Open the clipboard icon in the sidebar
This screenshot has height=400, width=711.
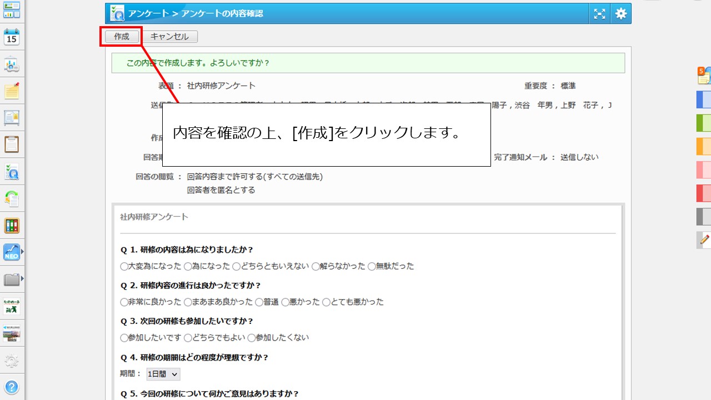pyautogui.click(x=12, y=144)
